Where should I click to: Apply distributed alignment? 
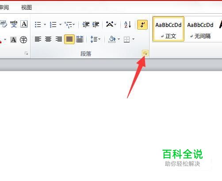click(x=80, y=39)
